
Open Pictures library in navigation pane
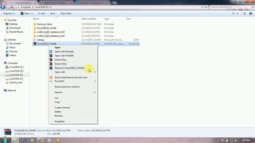pos(13,51)
